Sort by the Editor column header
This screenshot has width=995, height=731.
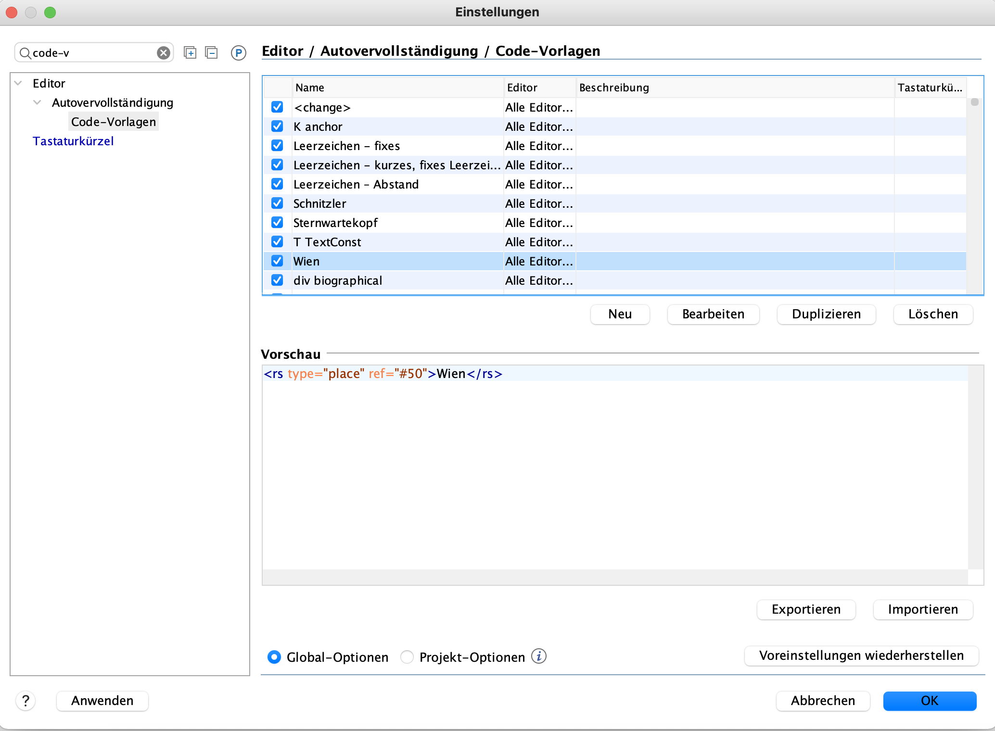coord(540,88)
